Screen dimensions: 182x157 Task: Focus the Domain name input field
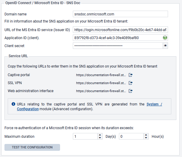click(x=120, y=14)
